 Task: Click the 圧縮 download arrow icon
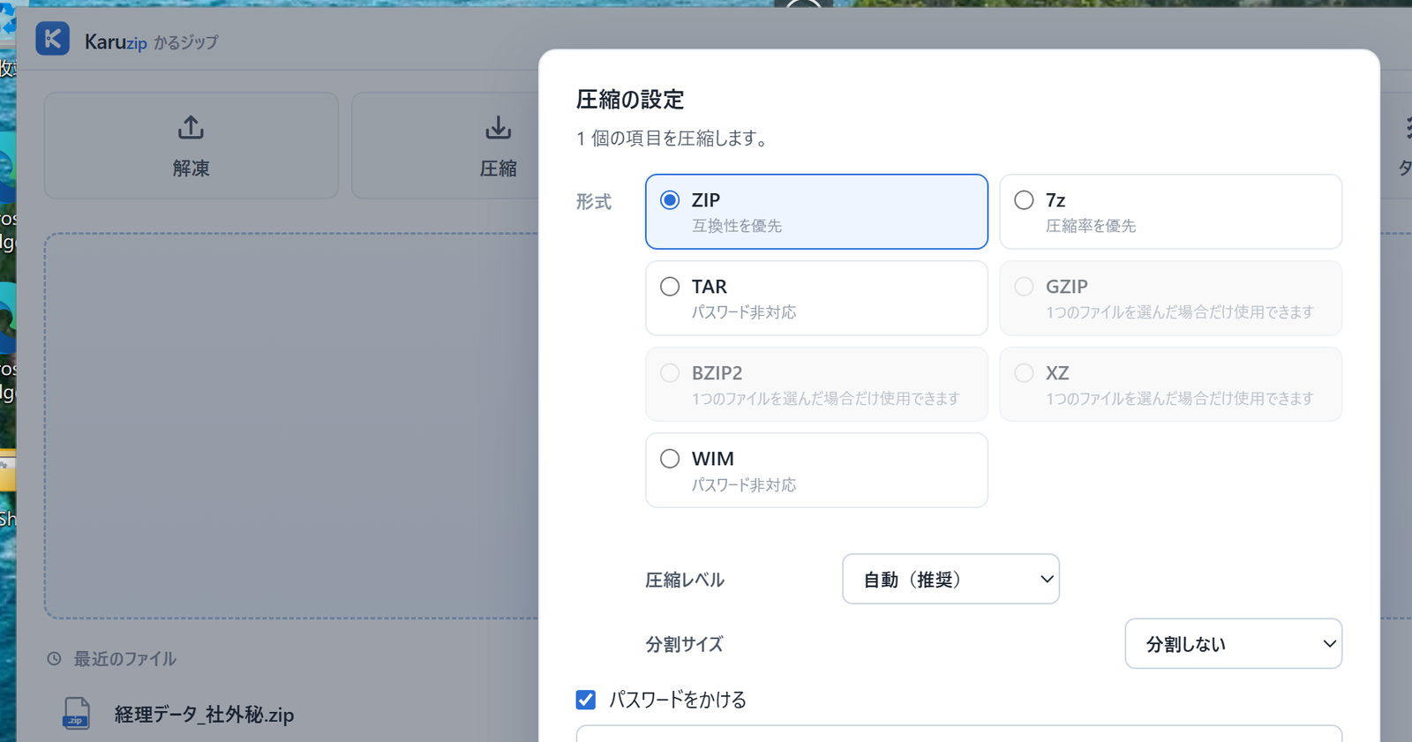tap(499, 128)
